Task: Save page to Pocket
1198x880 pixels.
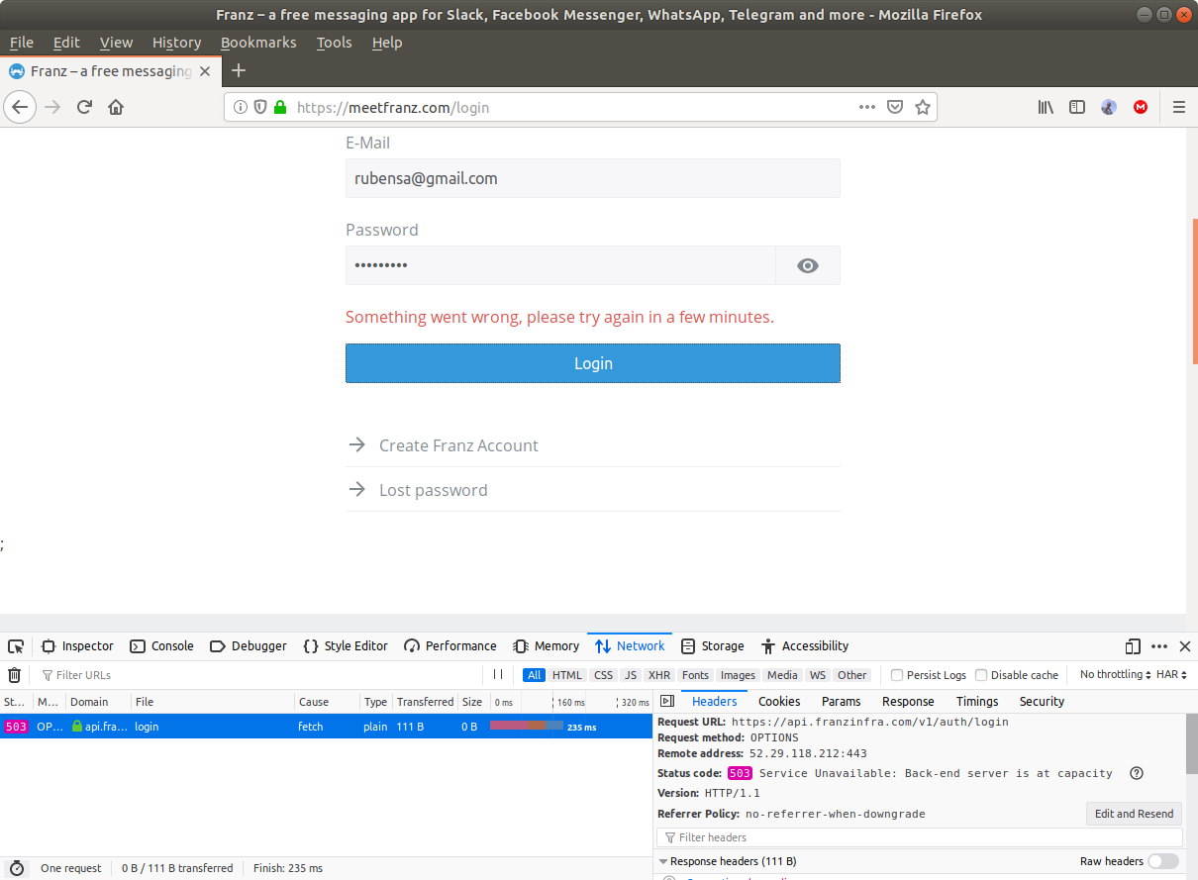Action: coord(894,107)
